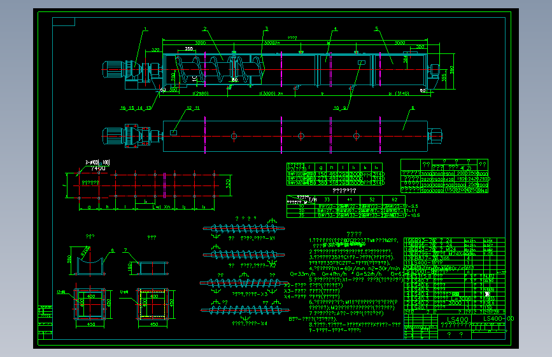Click part callout number 2 over screw flights
This screenshot has width=552, height=357.
pyautogui.click(x=205, y=29)
